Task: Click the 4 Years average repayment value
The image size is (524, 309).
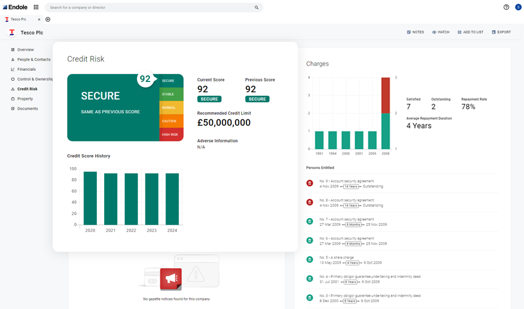Action: 419,126
